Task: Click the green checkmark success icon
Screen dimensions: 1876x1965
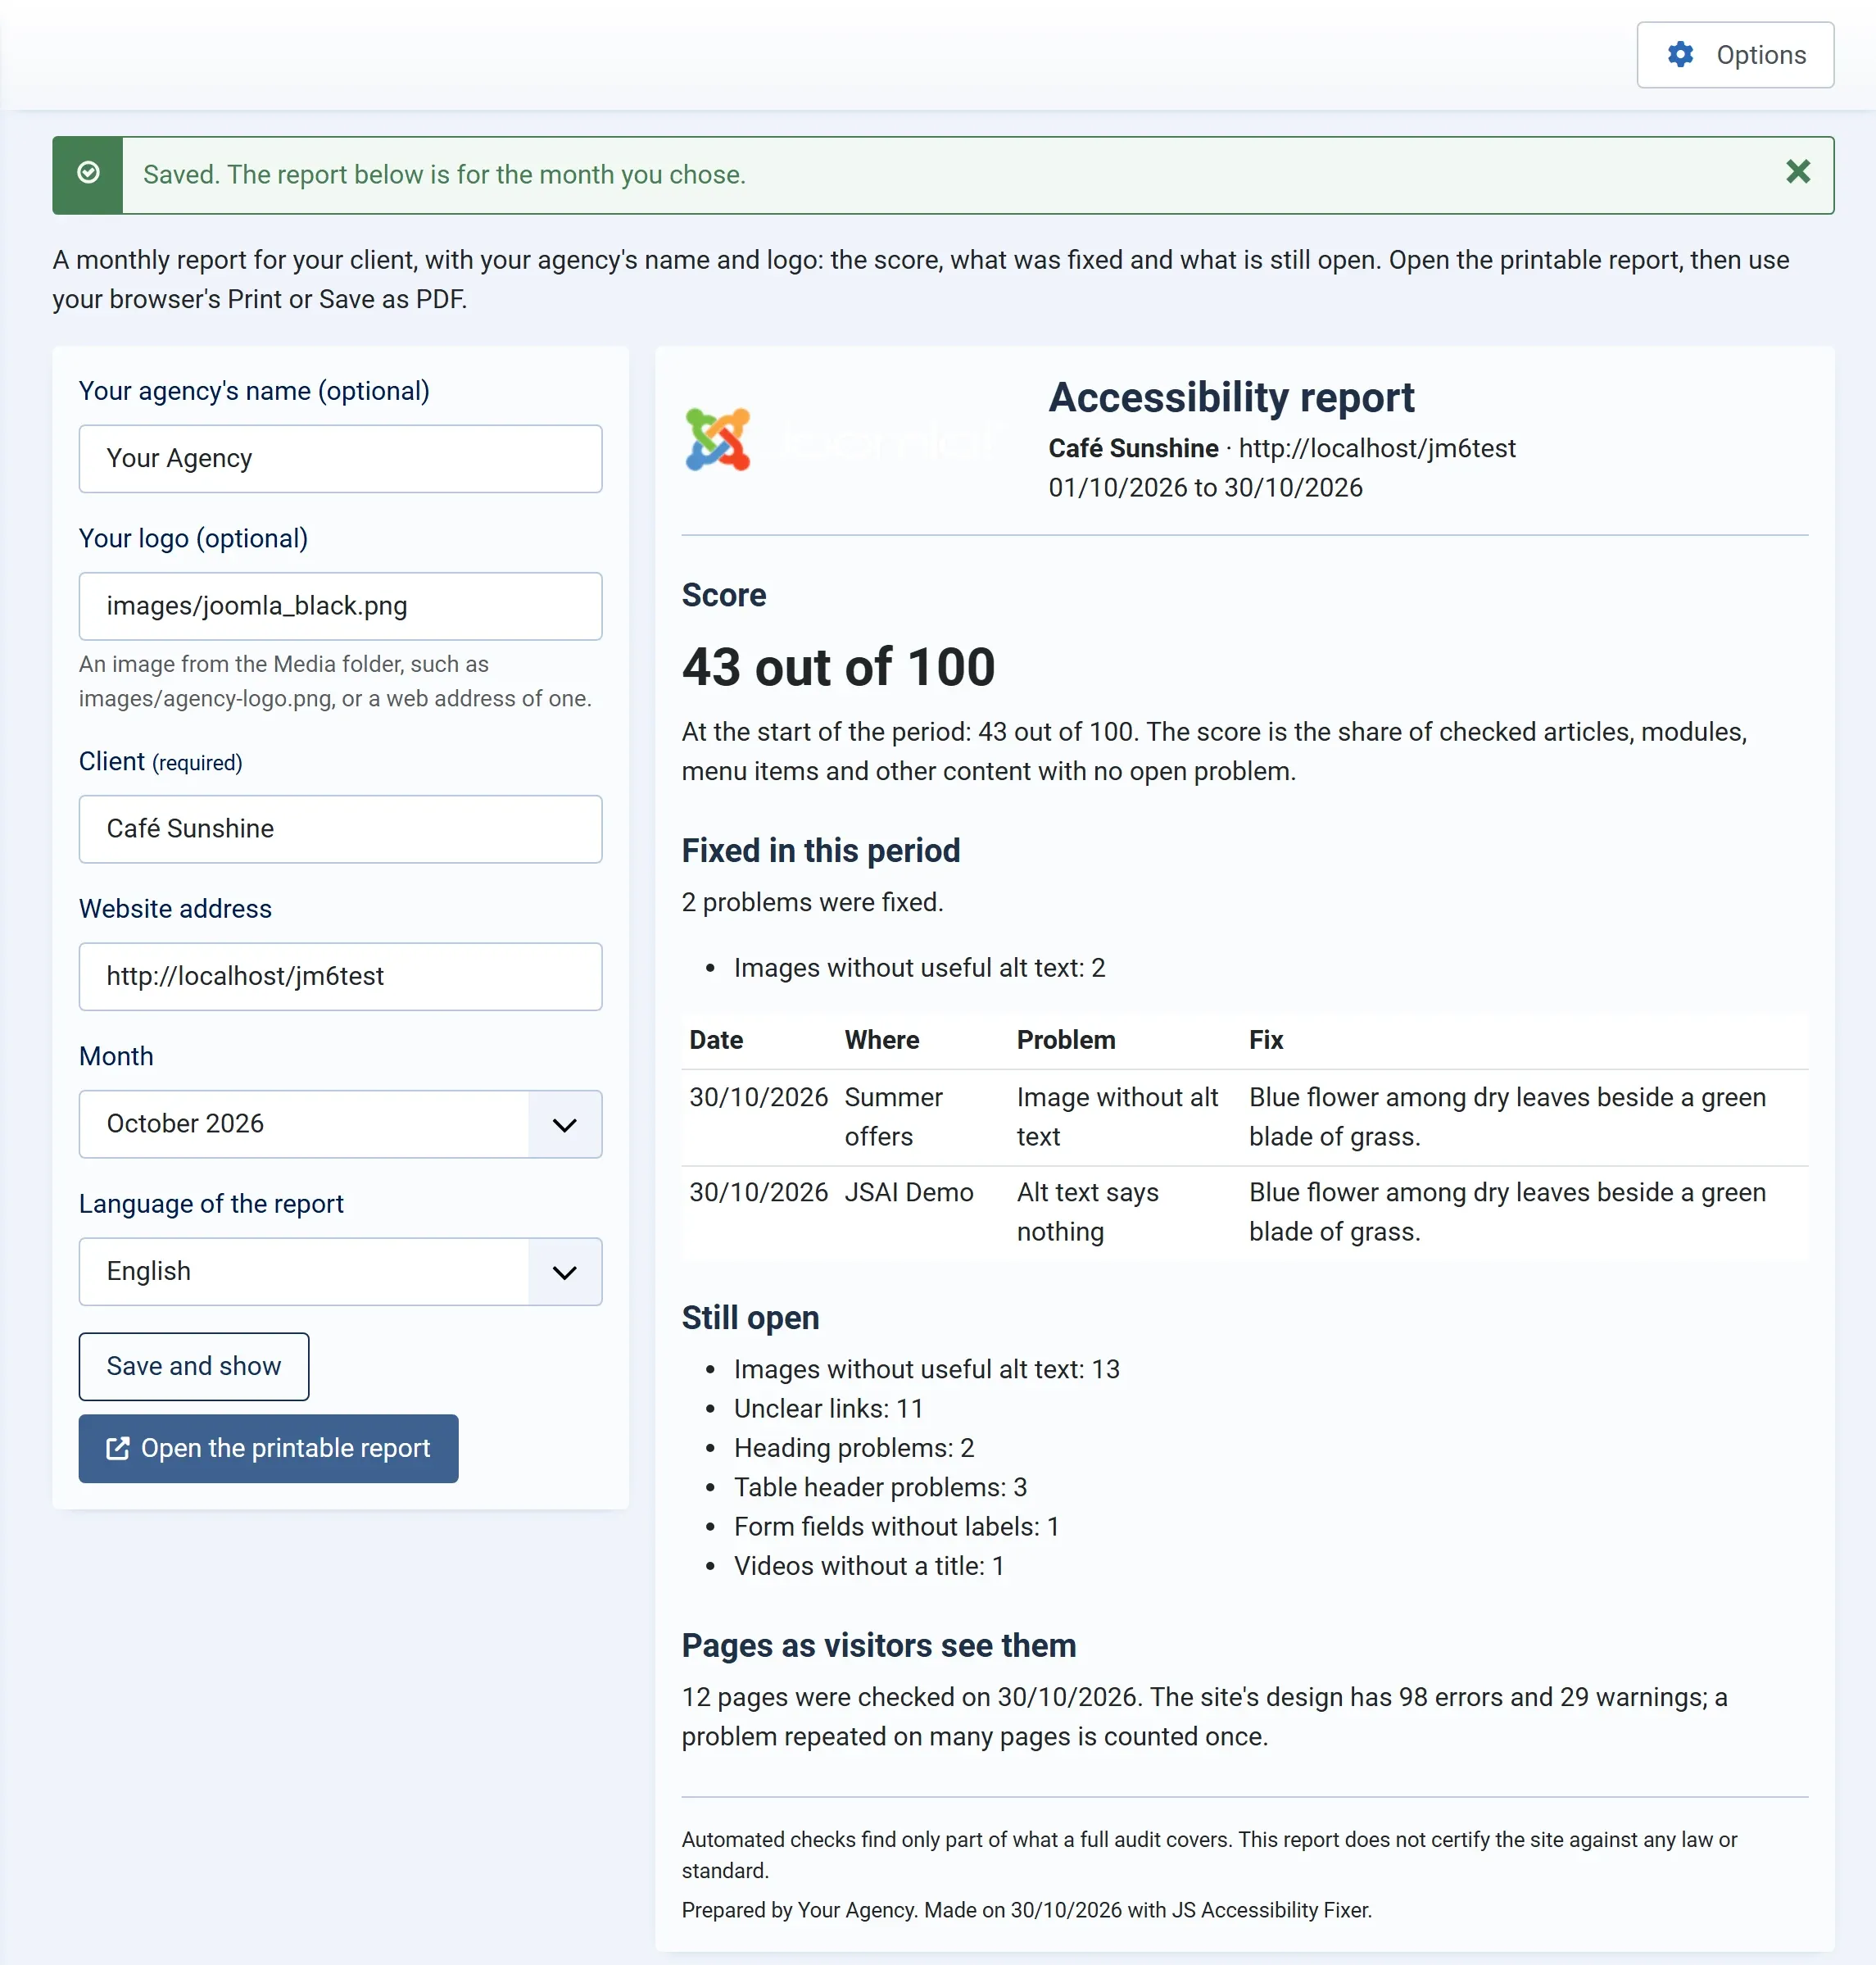Action: coord(88,173)
